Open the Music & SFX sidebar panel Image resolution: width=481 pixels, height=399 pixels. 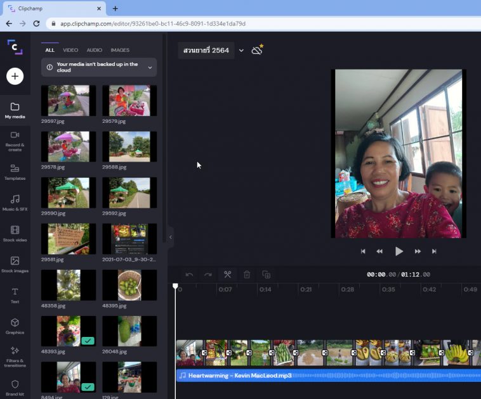[x=15, y=202]
